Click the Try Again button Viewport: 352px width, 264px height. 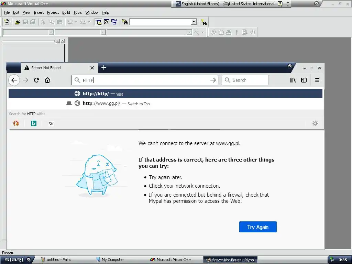coord(258,227)
